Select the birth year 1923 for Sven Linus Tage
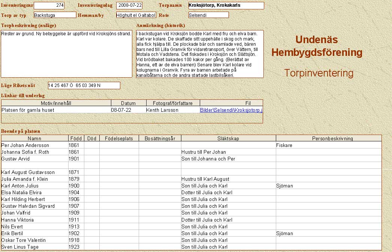392x252 pixels. tap(74, 247)
